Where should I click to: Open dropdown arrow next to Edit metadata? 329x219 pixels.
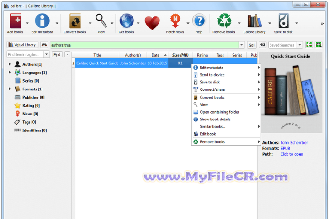pos(57,23)
